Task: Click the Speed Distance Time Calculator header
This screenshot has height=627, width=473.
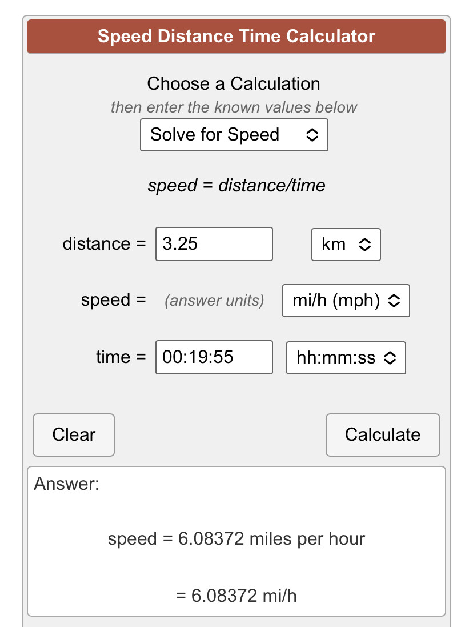Action: pos(236,37)
